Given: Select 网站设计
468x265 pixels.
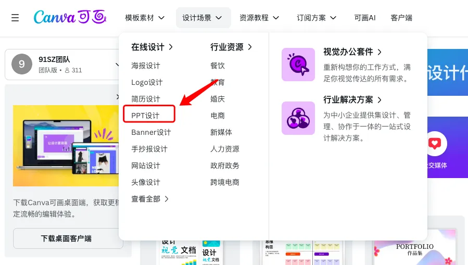Looking at the screenshot, I should point(146,166).
